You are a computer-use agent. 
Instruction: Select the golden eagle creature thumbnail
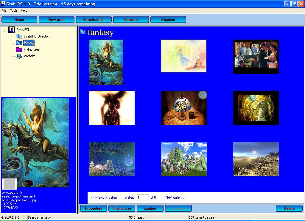tap(256, 108)
